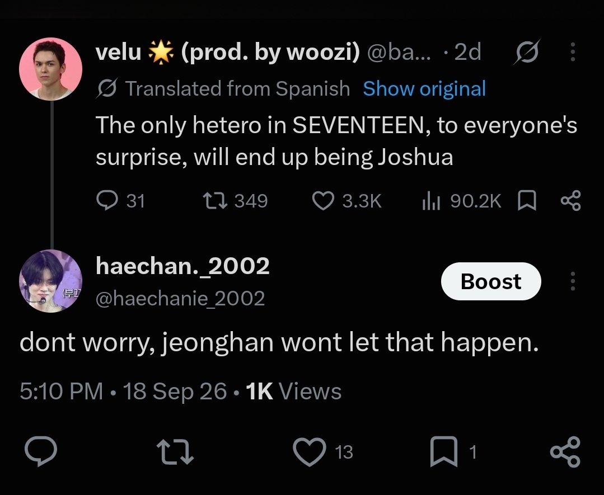This screenshot has width=604, height=495.
Task: Reply to haechan._2002's tweet
Action: click(x=41, y=451)
